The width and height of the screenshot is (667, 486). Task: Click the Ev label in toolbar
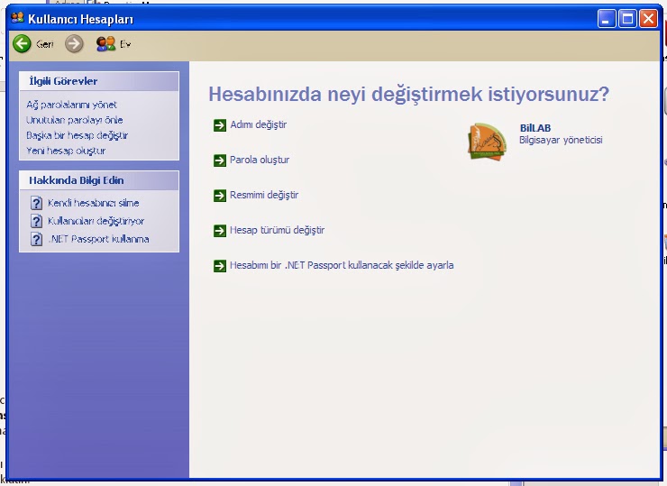pos(125,44)
